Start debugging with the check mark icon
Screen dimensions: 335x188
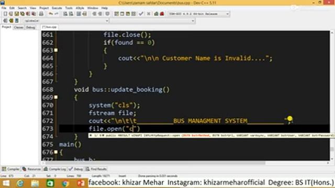click(141, 14)
